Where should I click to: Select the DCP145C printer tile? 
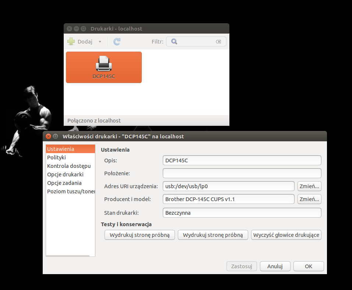[104, 67]
